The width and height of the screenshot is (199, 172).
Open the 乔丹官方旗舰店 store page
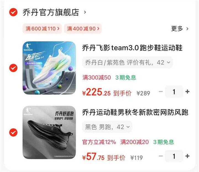click(x=51, y=12)
